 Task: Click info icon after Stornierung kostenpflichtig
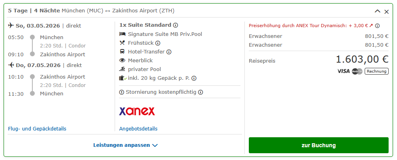coord(200,92)
